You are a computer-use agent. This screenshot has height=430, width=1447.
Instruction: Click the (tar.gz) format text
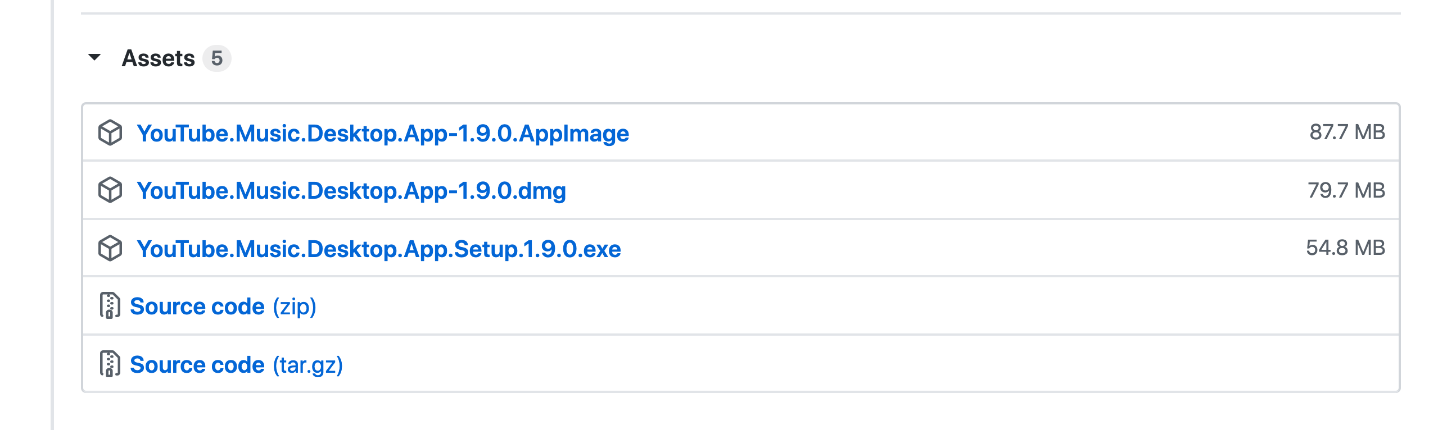coord(308,365)
